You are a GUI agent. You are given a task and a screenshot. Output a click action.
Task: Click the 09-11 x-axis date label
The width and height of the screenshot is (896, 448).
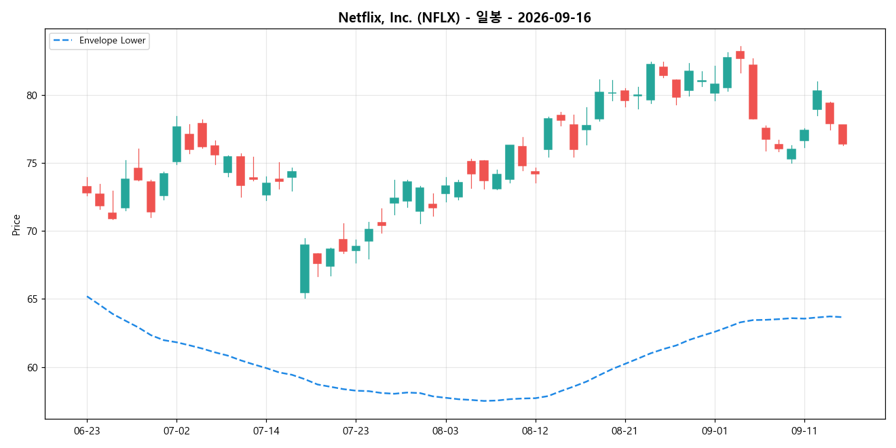click(804, 430)
